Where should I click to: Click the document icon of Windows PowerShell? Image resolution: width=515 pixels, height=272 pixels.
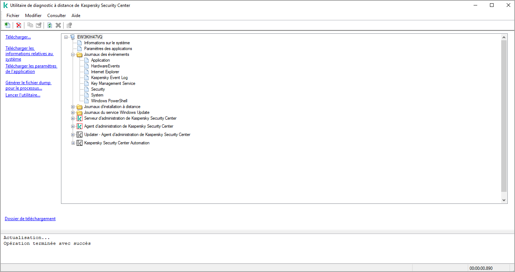(x=86, y=101)
